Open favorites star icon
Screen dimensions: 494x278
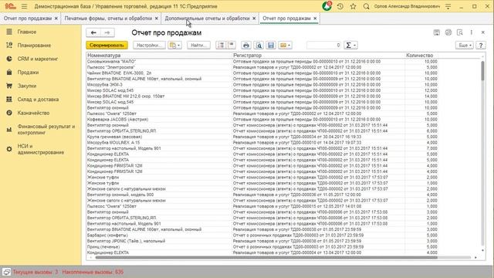pos(354,6)
